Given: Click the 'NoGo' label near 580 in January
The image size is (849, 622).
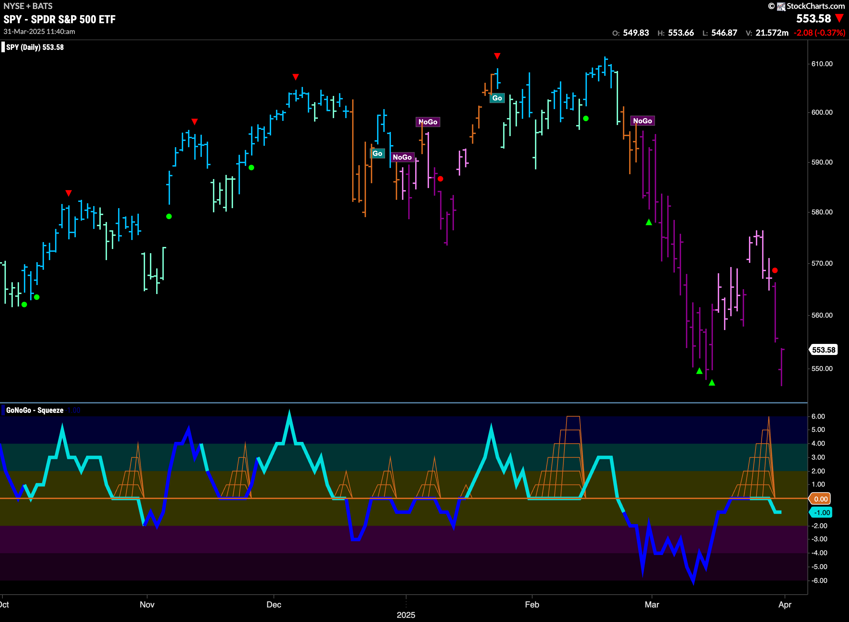Looking at the screenshot, I should (x=402, y=157).
